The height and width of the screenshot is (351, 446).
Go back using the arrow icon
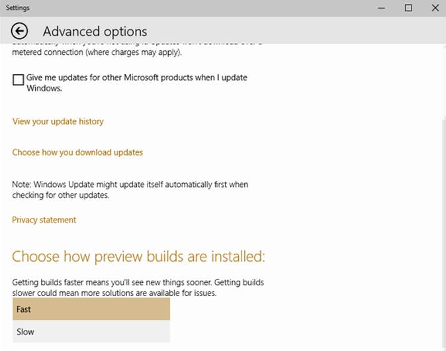coord(20,31)
